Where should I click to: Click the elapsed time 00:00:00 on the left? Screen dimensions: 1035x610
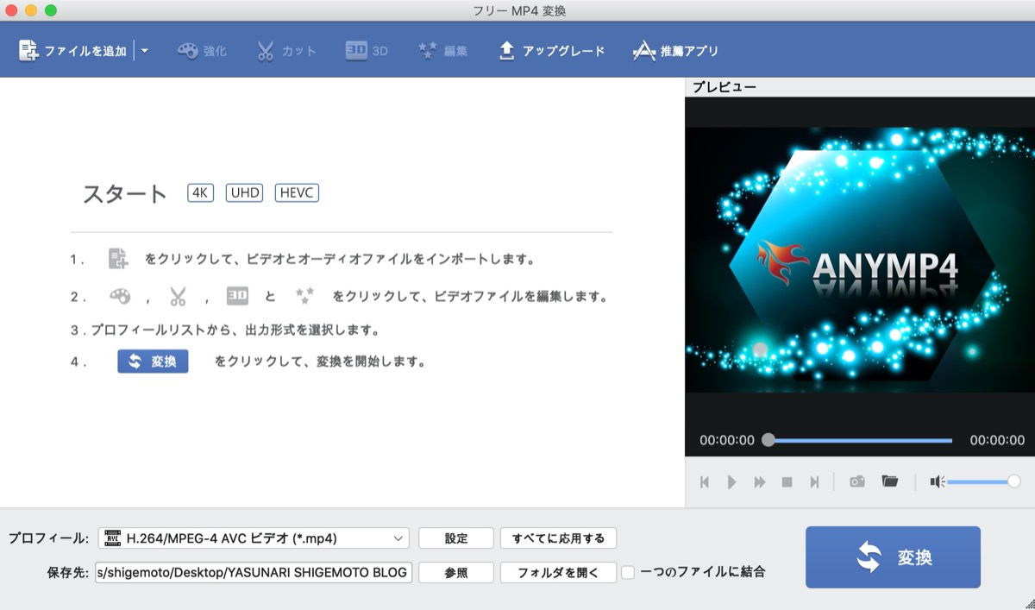click(x=727, y=440)
